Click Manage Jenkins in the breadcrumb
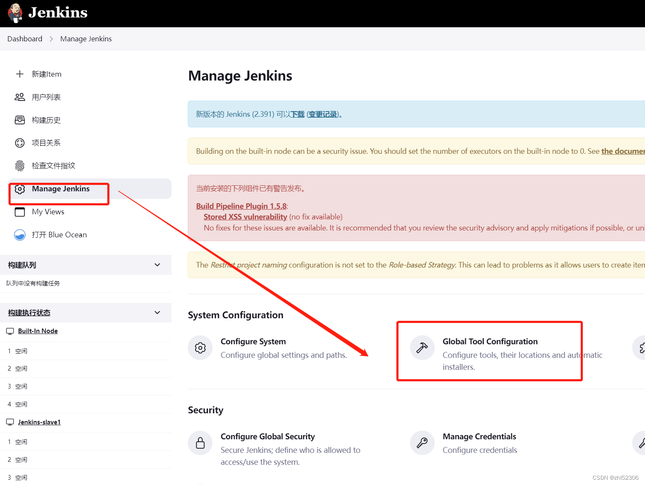This screenshot has height=484, width=645. click(x=86, y=39)
